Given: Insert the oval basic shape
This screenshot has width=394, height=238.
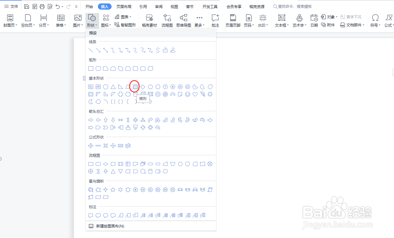Looking at the screenshot, I should pyautogui.click(x=106, y=87).
